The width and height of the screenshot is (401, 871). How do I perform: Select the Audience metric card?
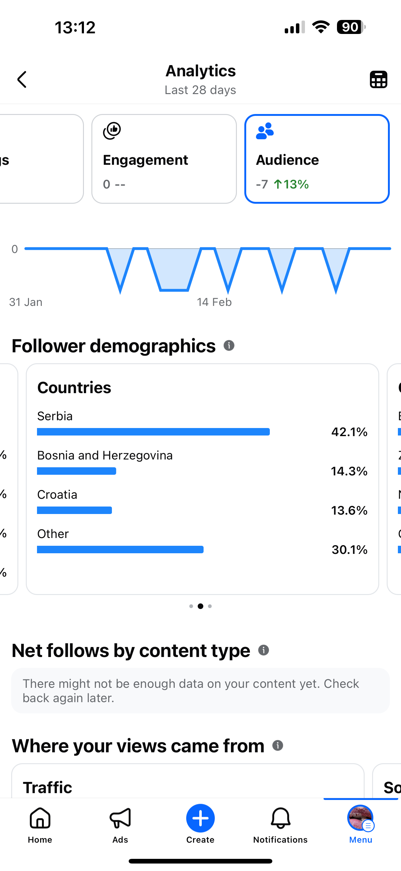pyautogui.click(x=317, y=159)
